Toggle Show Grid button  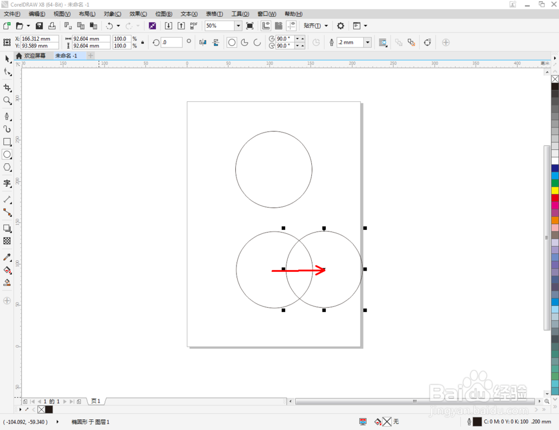[278, 26]
